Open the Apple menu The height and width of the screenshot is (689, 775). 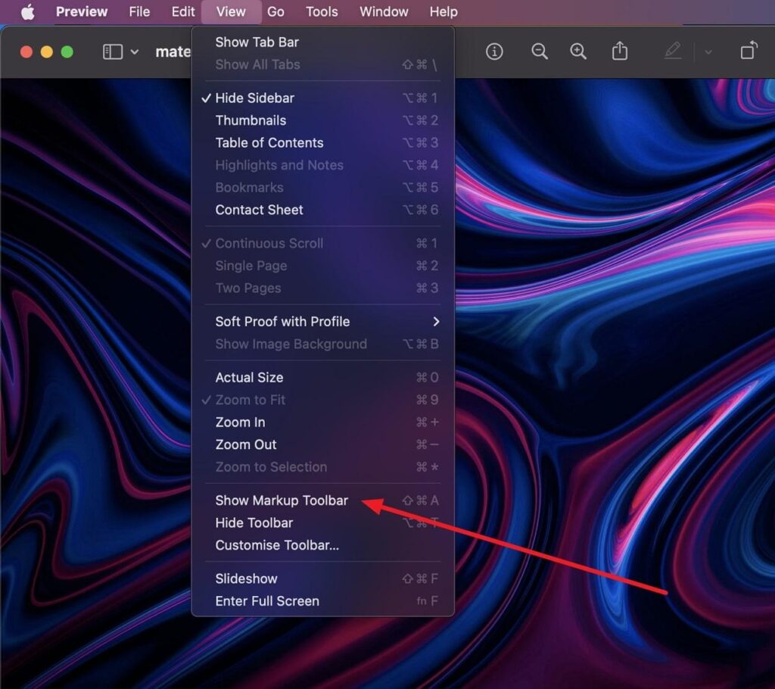pos(28,12)
